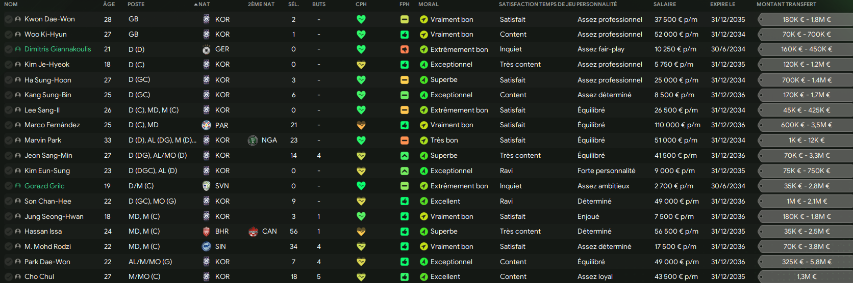Click the Paraguay flag beside Marco Fernández
This screenshot has height=283, width=853.
tap(206, 125)
